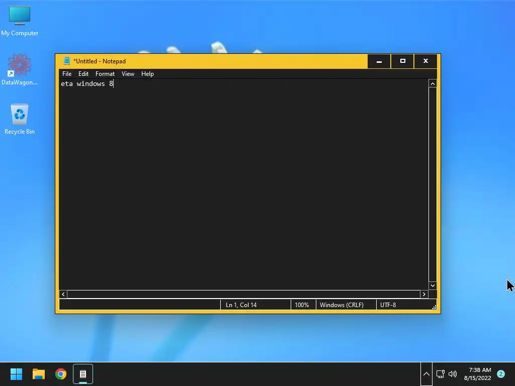This screenshot has height=386, width=515.
Task: Click the Notepad icon in the title bar
Action: click(67, 61)
